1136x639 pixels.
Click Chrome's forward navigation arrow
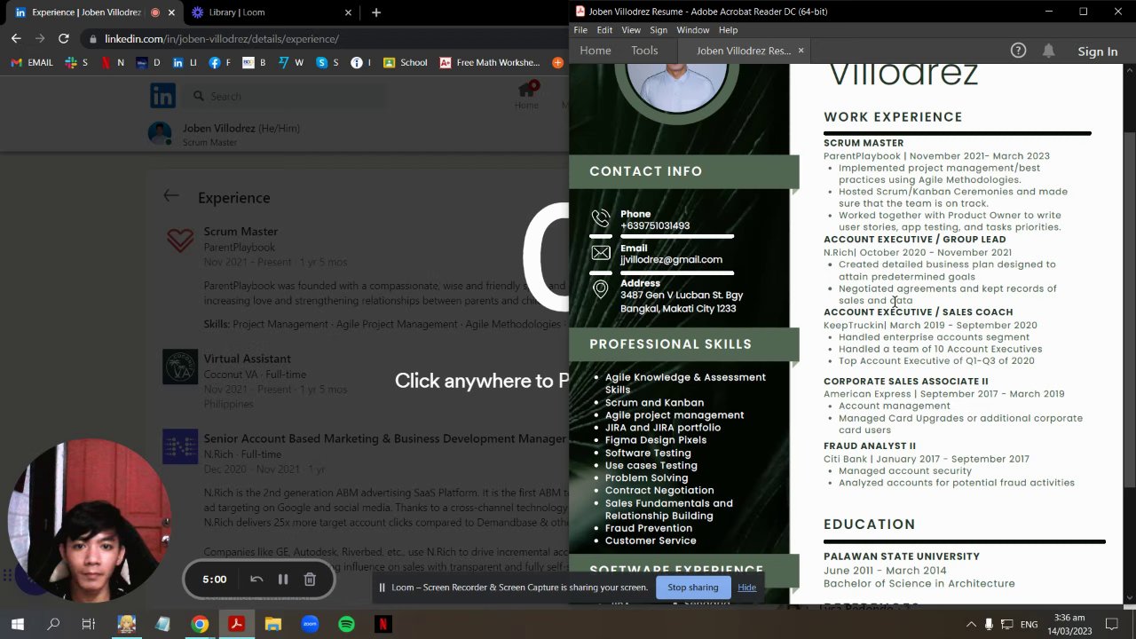(x=40, y=38)
